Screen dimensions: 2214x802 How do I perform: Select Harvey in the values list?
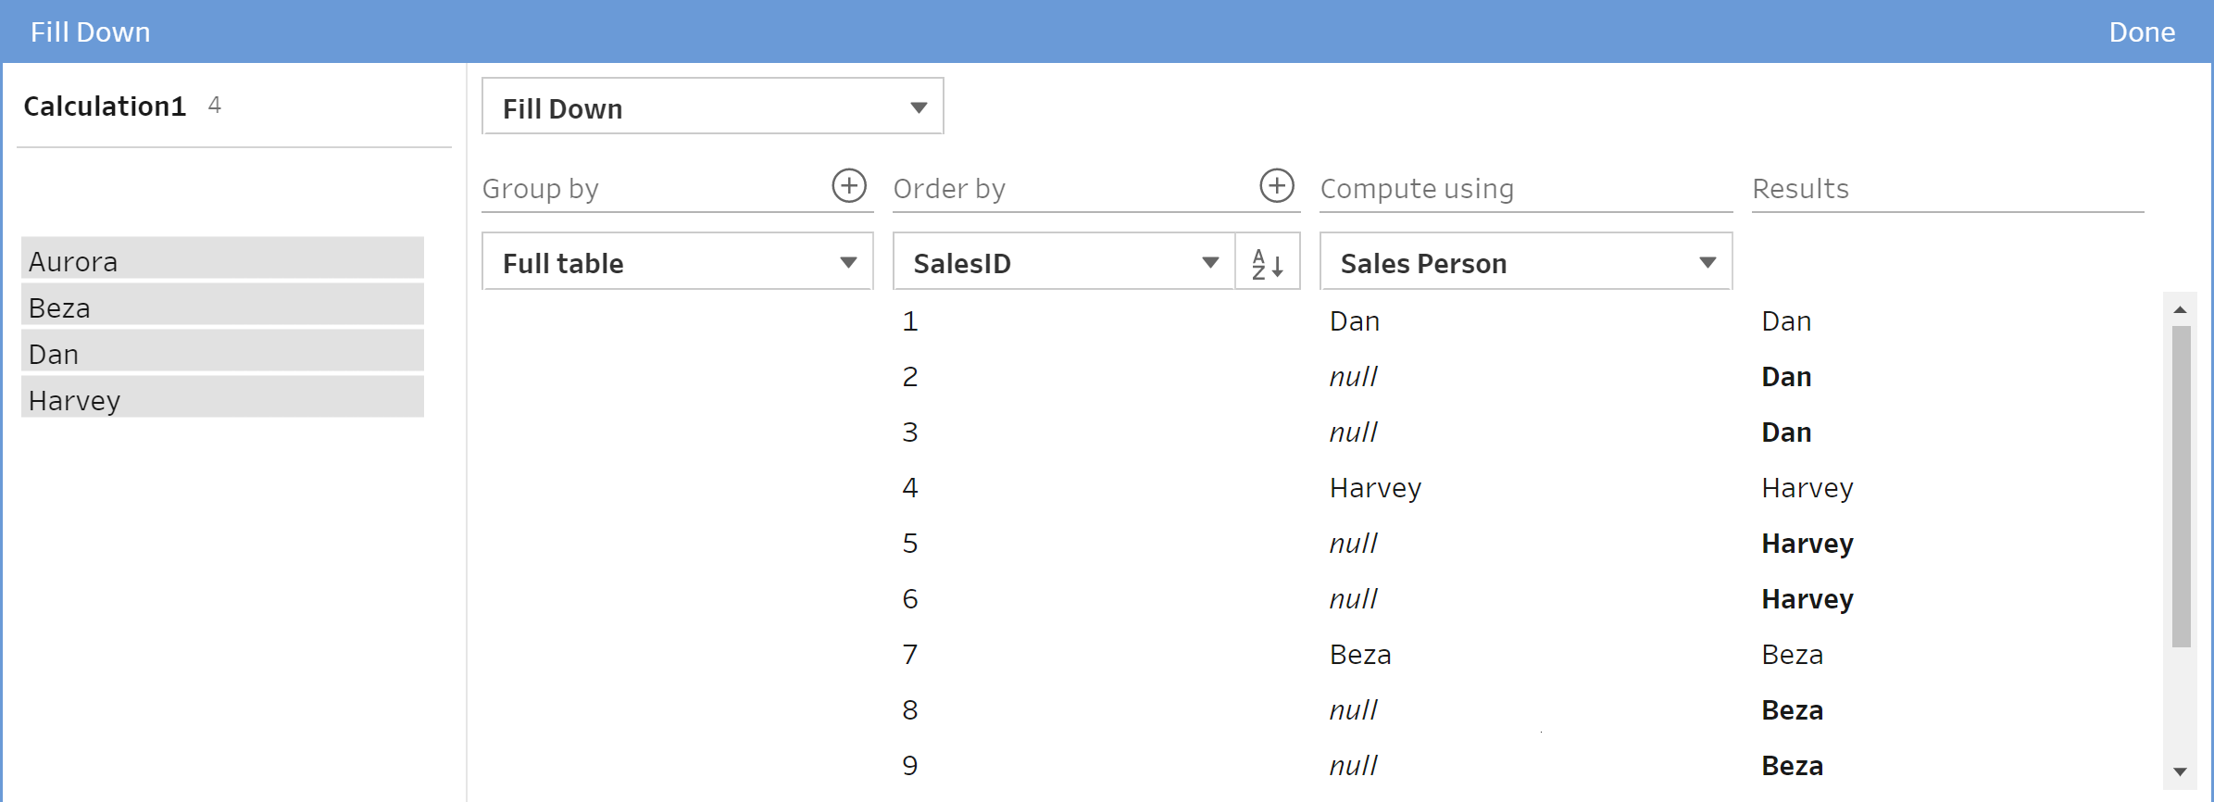(x=222, y=399)
